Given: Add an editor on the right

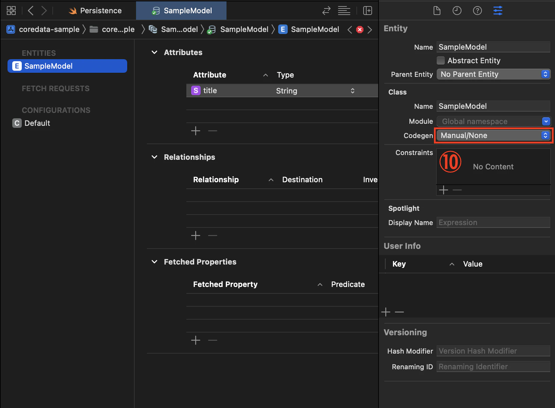Looking at the screenshot, I should coord(368,11).
